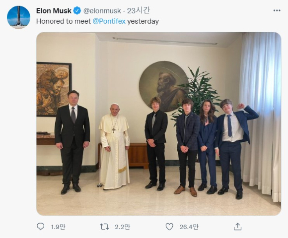
Task: Click the 1.9만 reply count
Action: pos(58,227)
